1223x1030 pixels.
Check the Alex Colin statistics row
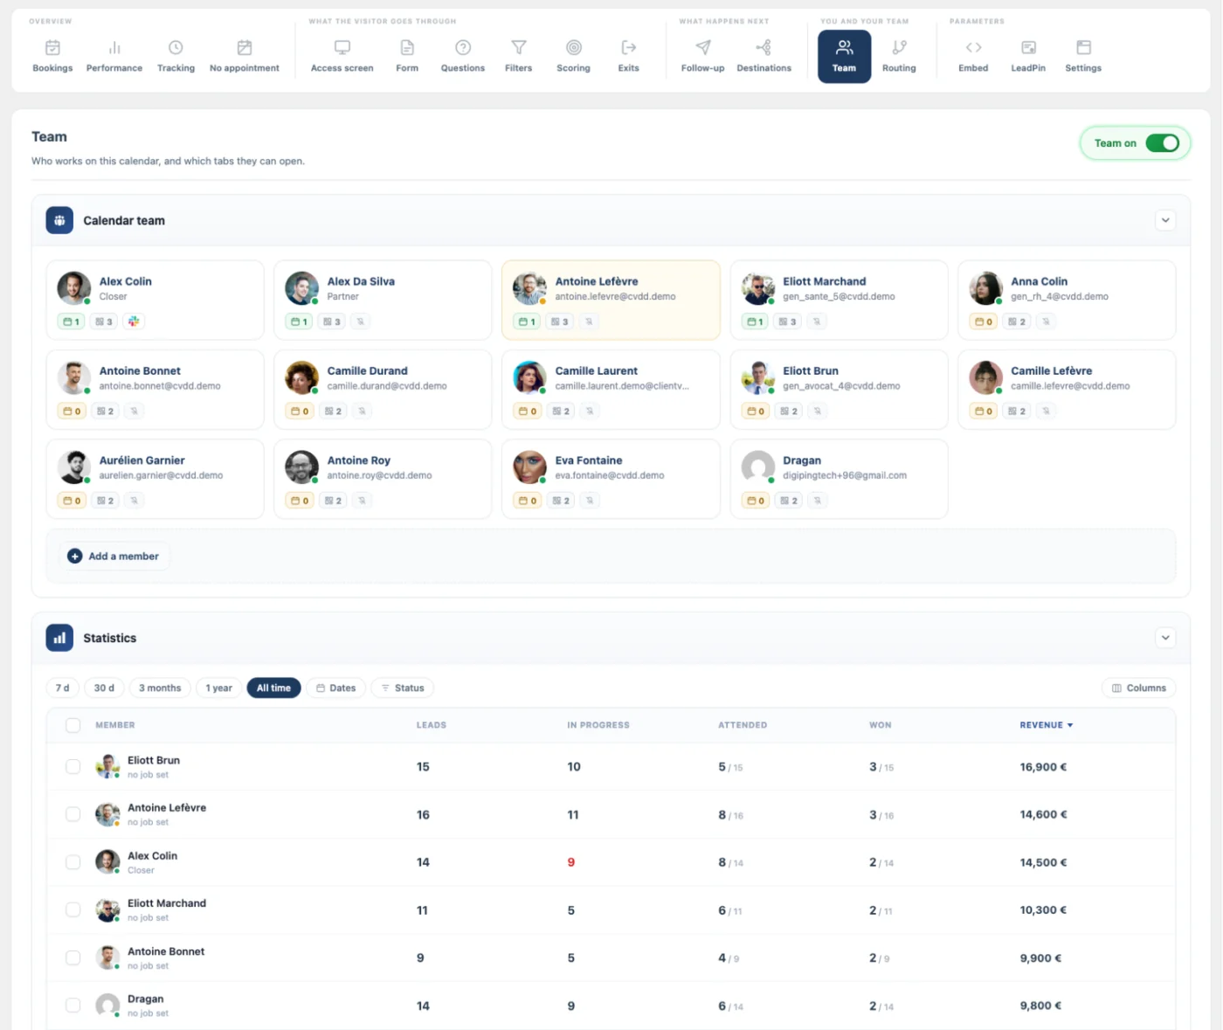(x=73, y=862)
